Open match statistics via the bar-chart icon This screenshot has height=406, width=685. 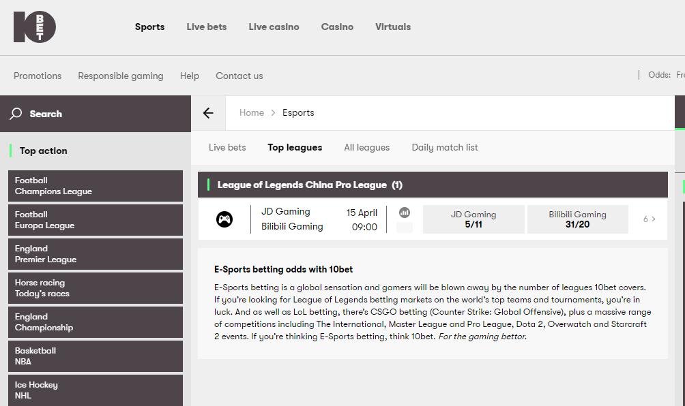(x=404, y=212)
